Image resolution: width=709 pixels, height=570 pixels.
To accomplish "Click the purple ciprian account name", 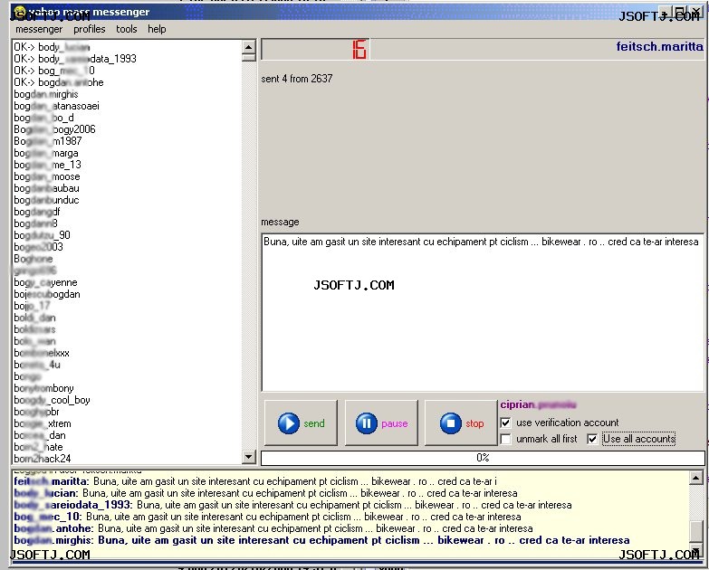I will [x=538, y=404].
